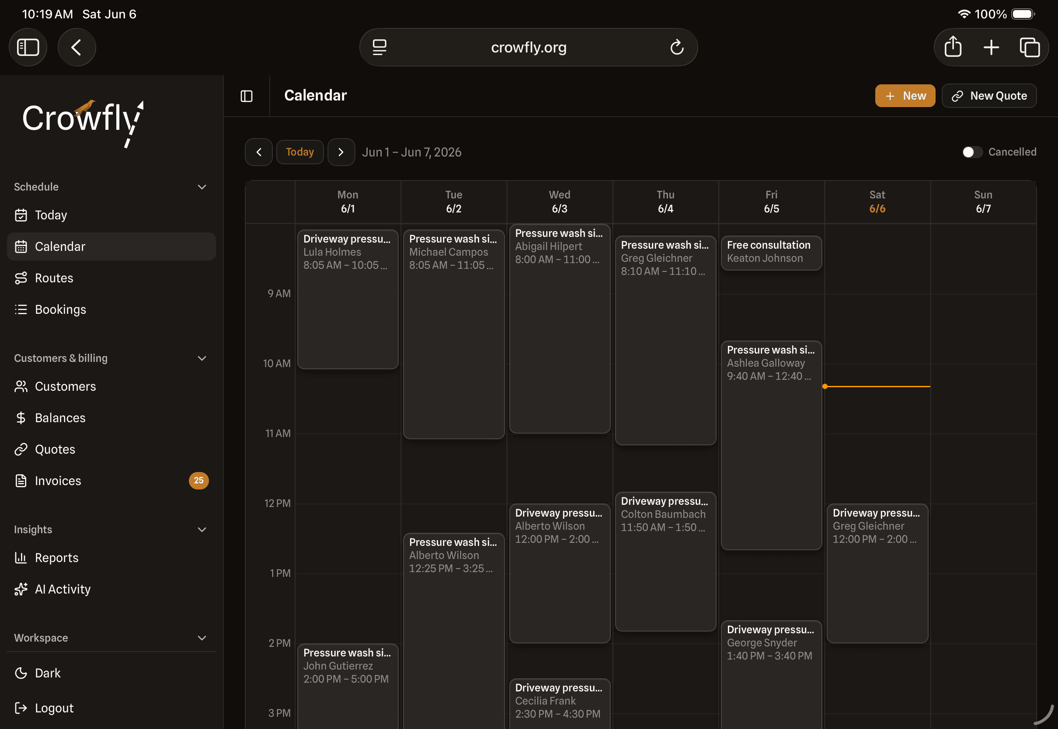This screenshot has height=729, width=1058.
Task: Click the crowfly.org address field
Action: [x=529, y=47]
